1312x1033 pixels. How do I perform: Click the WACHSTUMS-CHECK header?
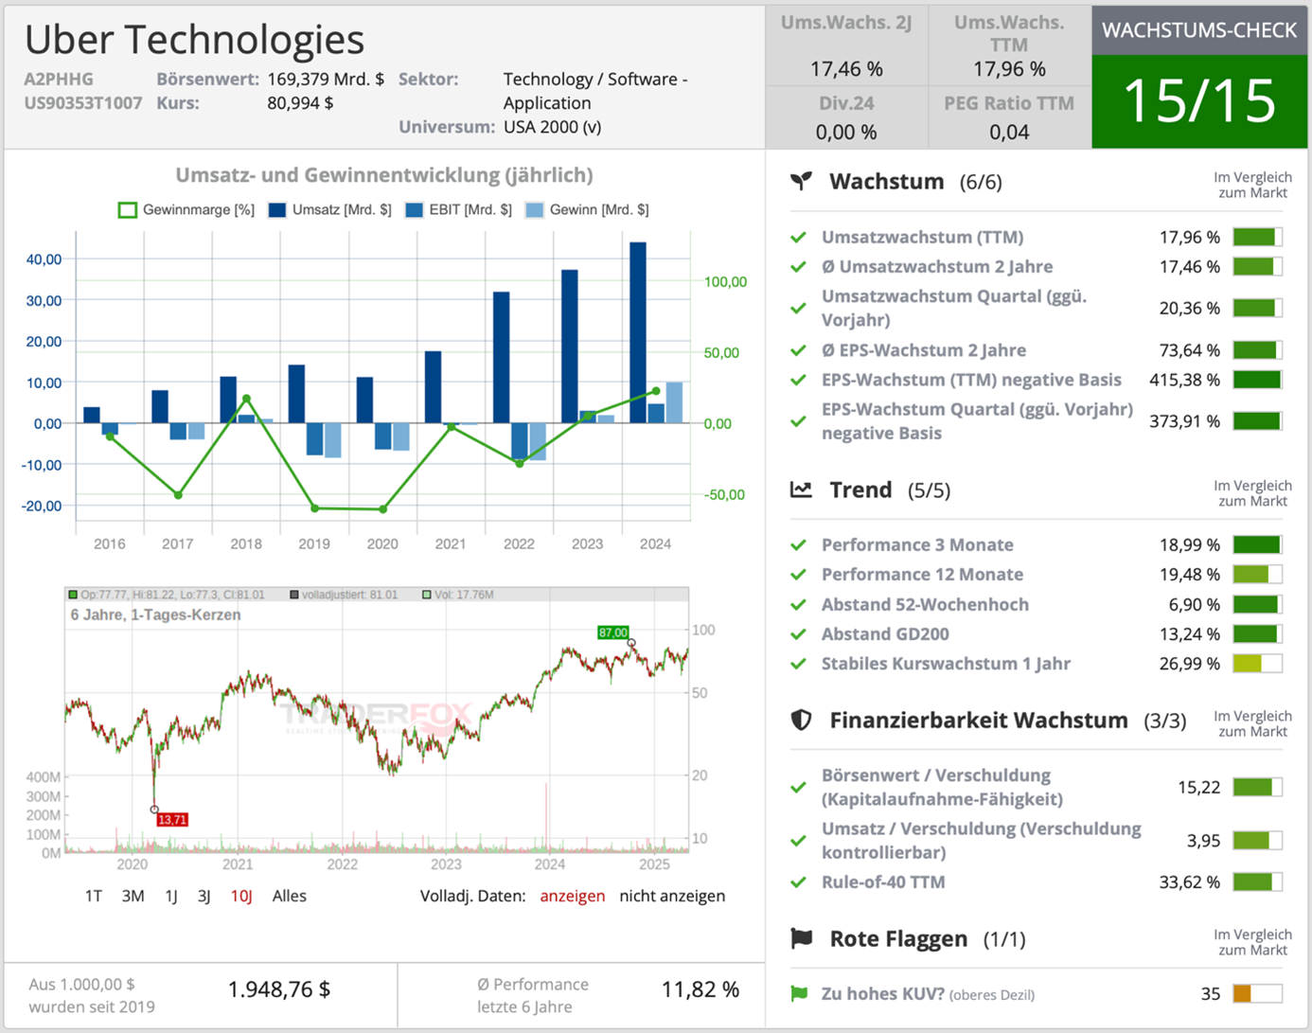tap(1199, 30)
